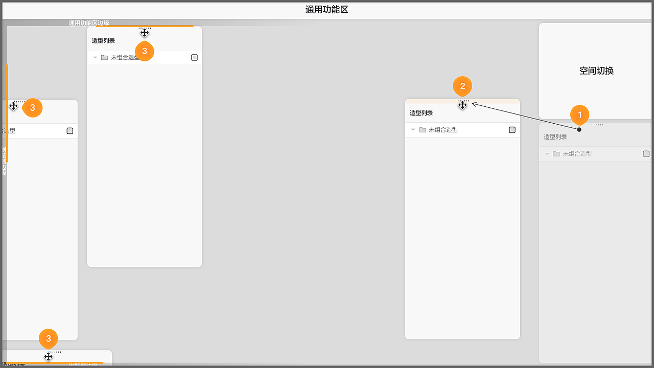Click the folder icon in the middle-right 造型列表 panel
This screenshot has width=654, height=368.
click(x=422, y=130)
